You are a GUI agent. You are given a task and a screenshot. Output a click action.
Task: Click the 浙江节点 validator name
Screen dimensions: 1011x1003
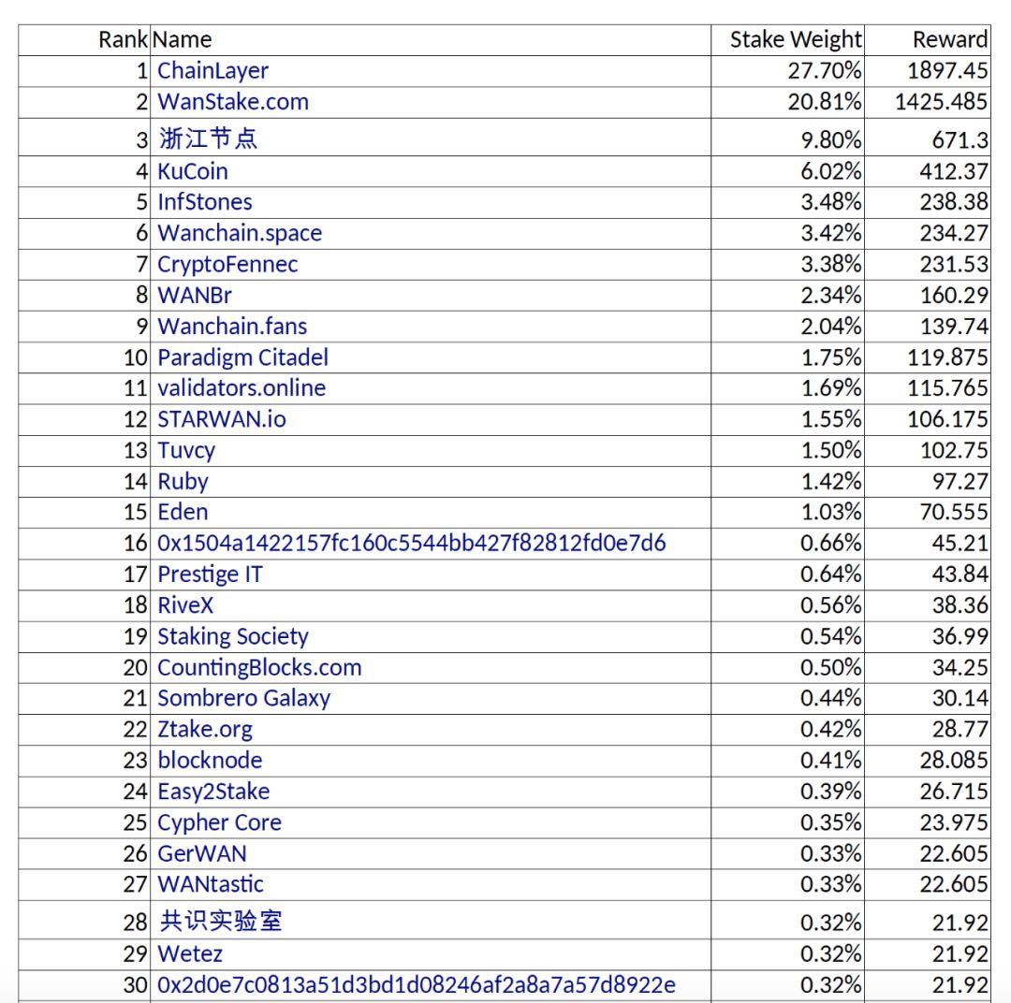[208, 138]
